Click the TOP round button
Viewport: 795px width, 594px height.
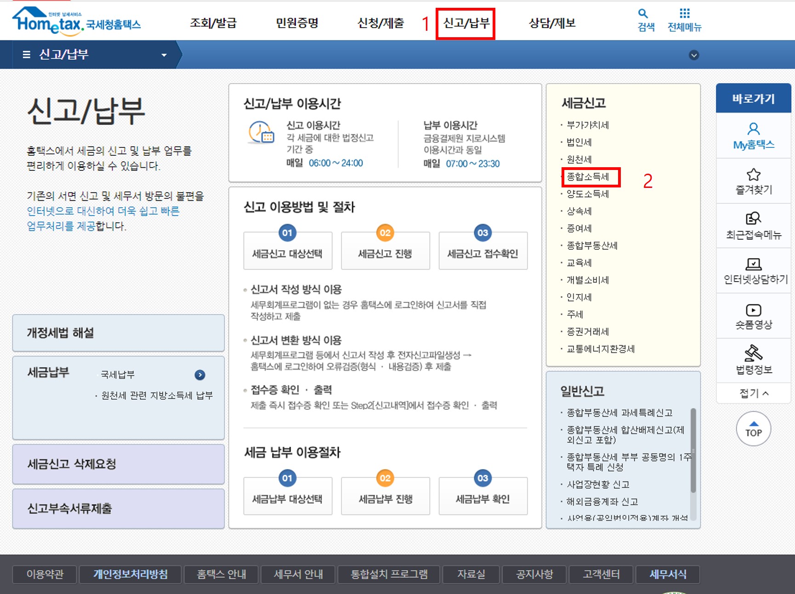click(754, 429)
